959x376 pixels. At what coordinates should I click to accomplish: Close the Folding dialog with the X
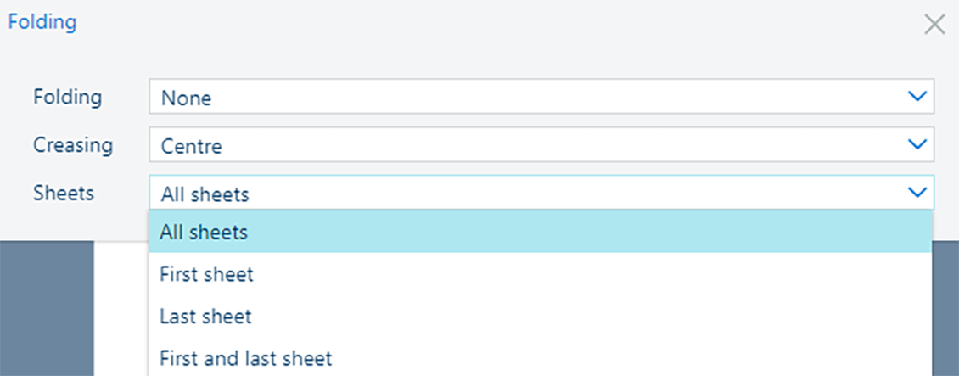[x=934, y=25]
